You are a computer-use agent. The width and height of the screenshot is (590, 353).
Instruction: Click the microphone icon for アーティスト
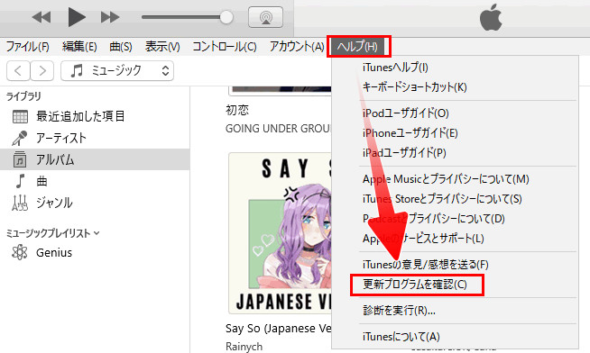(20, 138)
